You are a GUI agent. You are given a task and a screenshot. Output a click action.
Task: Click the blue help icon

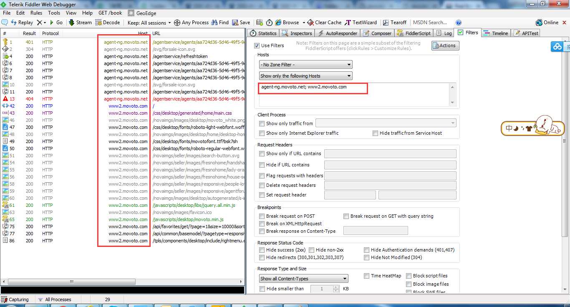(459, 23)
